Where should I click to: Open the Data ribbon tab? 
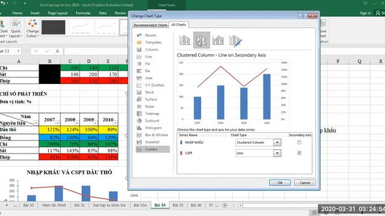[x=103, y=13]
